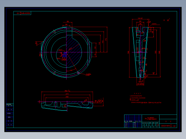Click the technical notes line containing 45°

pyautogui.click(x=134, y=100)
